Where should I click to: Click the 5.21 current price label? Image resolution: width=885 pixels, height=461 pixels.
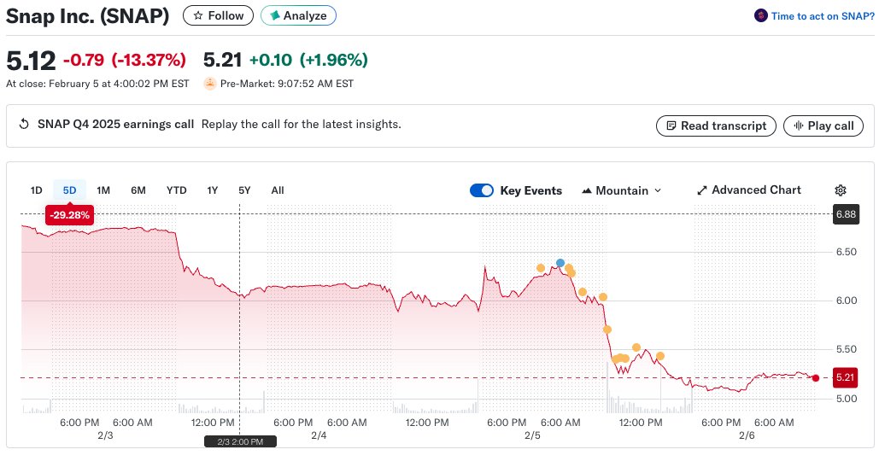click(845, 377)
